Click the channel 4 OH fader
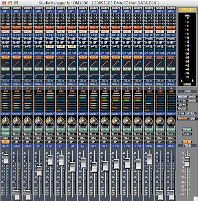 [x=39, y=171]
